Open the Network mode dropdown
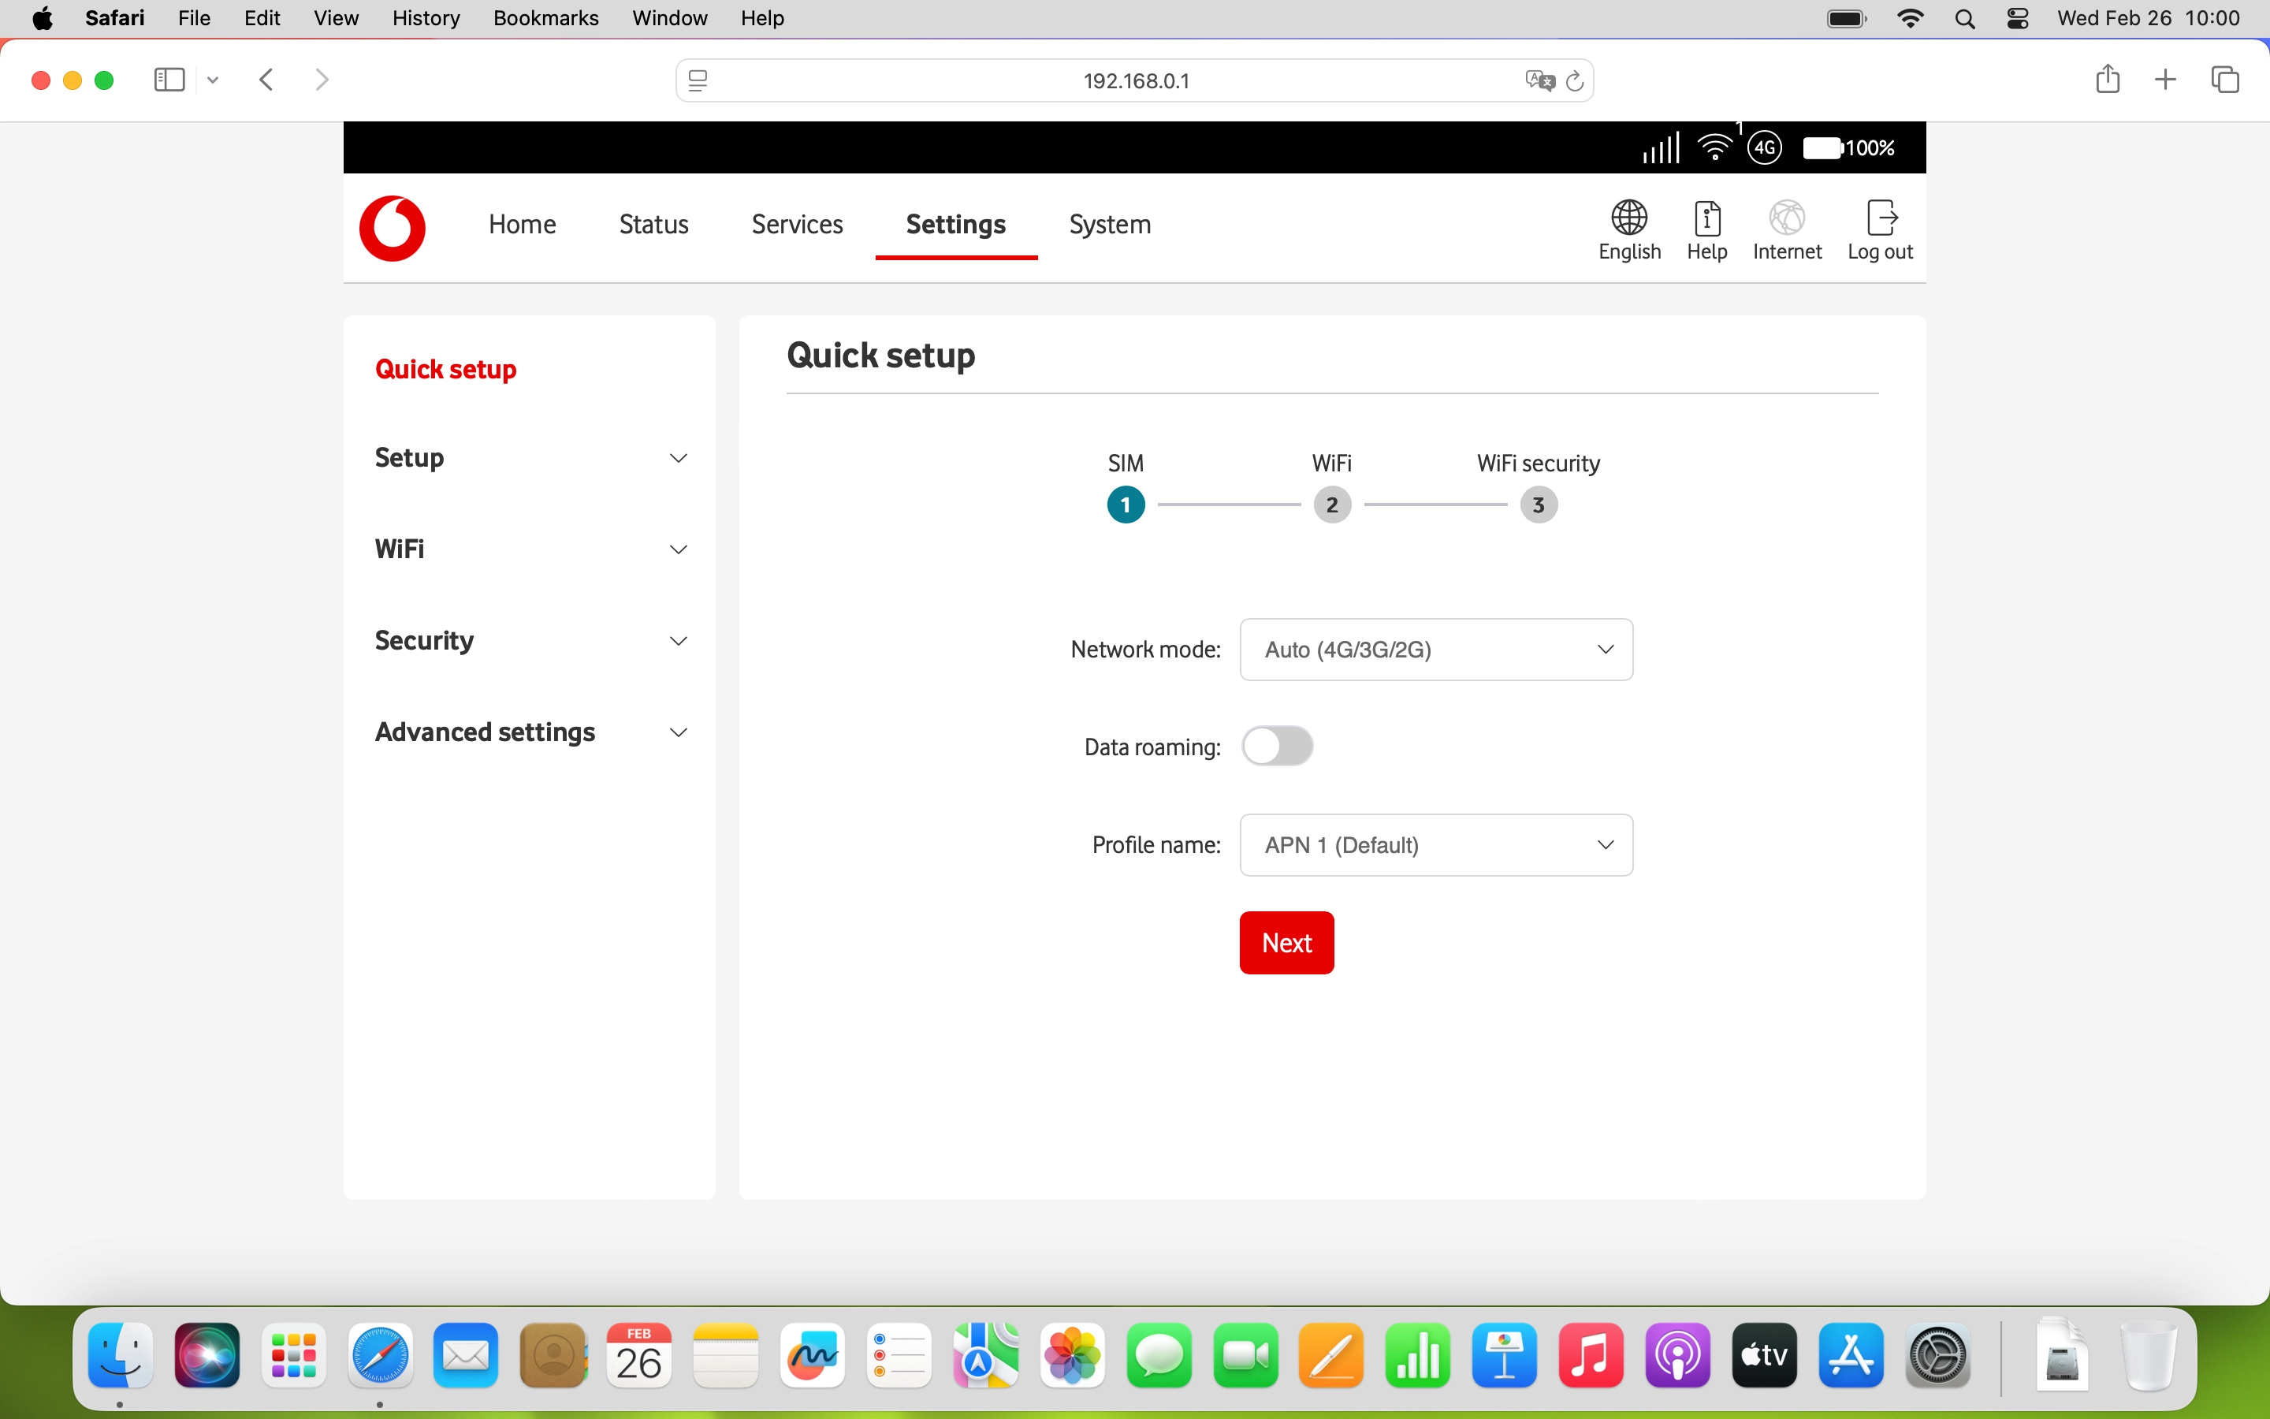 pos(1435,650)
